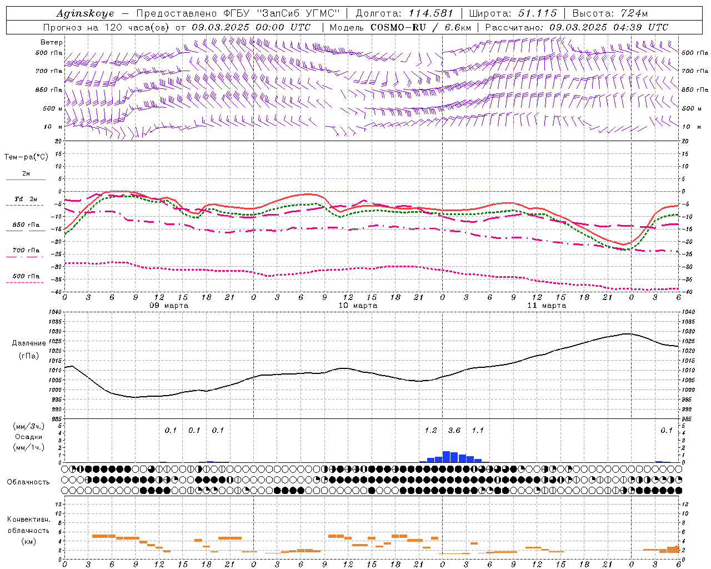The width and height of the screenshot is (711, 569).
Task: Click the Aginskoye station title
Action: coord(85,13)
